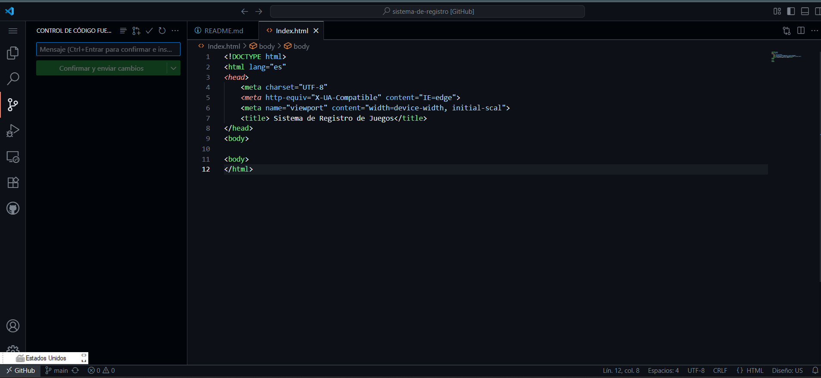Open the Search view in activity bar
Screen dimensions: 821x378
point(13,79)
